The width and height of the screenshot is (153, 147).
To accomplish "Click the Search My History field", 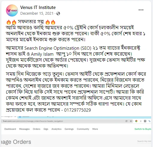I will [x=144, y=141].
